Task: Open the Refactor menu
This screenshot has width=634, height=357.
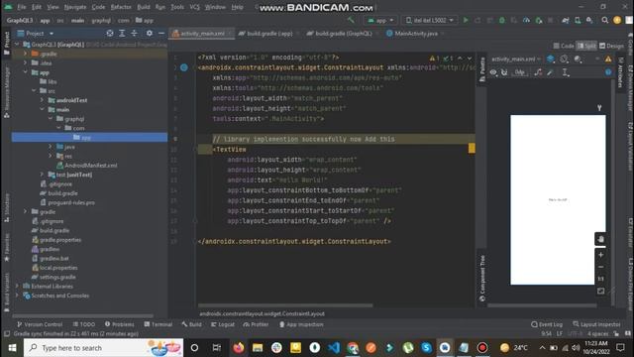Action: coord(121,7)
